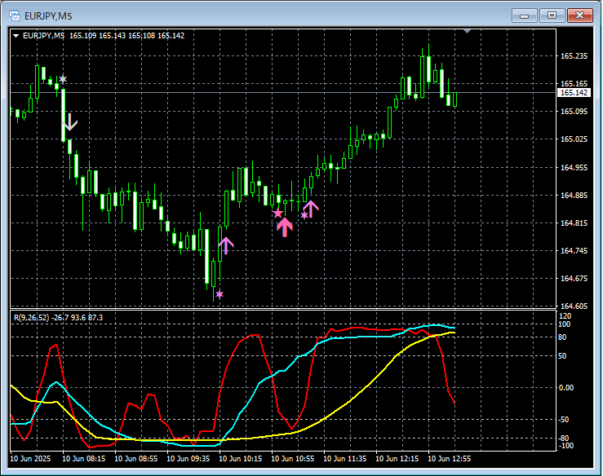Click the 10 Jun 12:55 time label
Viewport: 603px width, 476px height.
click(449, 459)
